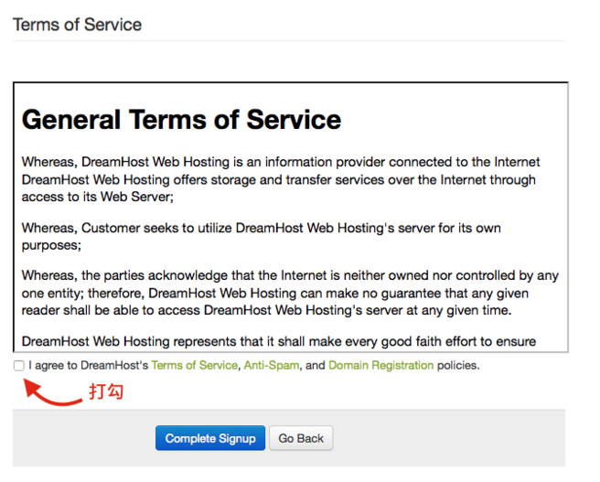Click the horizontal divider under Terms of Service title
600x482 pixels.
click(x=289, y=41)
